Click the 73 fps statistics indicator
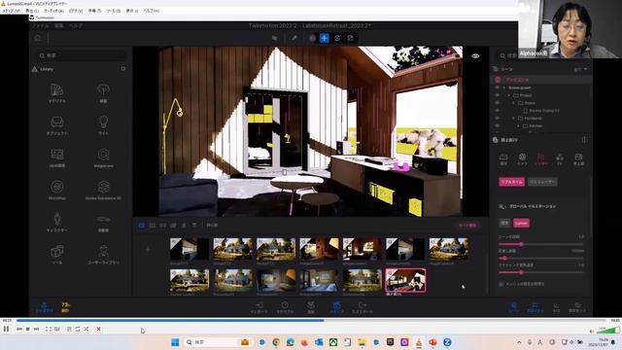The height and width of the screenshot is (350, 622). 65,307
